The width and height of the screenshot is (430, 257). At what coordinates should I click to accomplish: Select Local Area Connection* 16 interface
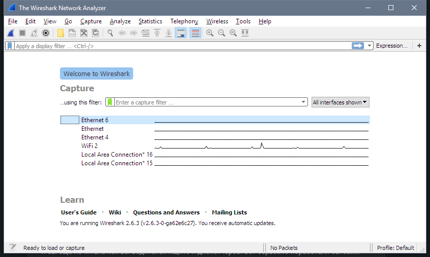[215, 155]
